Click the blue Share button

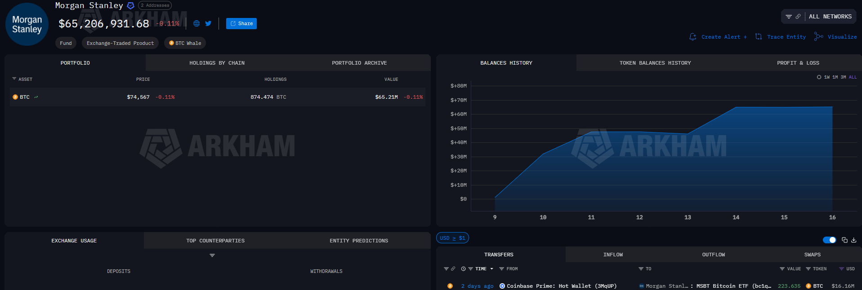pos(241,23)
